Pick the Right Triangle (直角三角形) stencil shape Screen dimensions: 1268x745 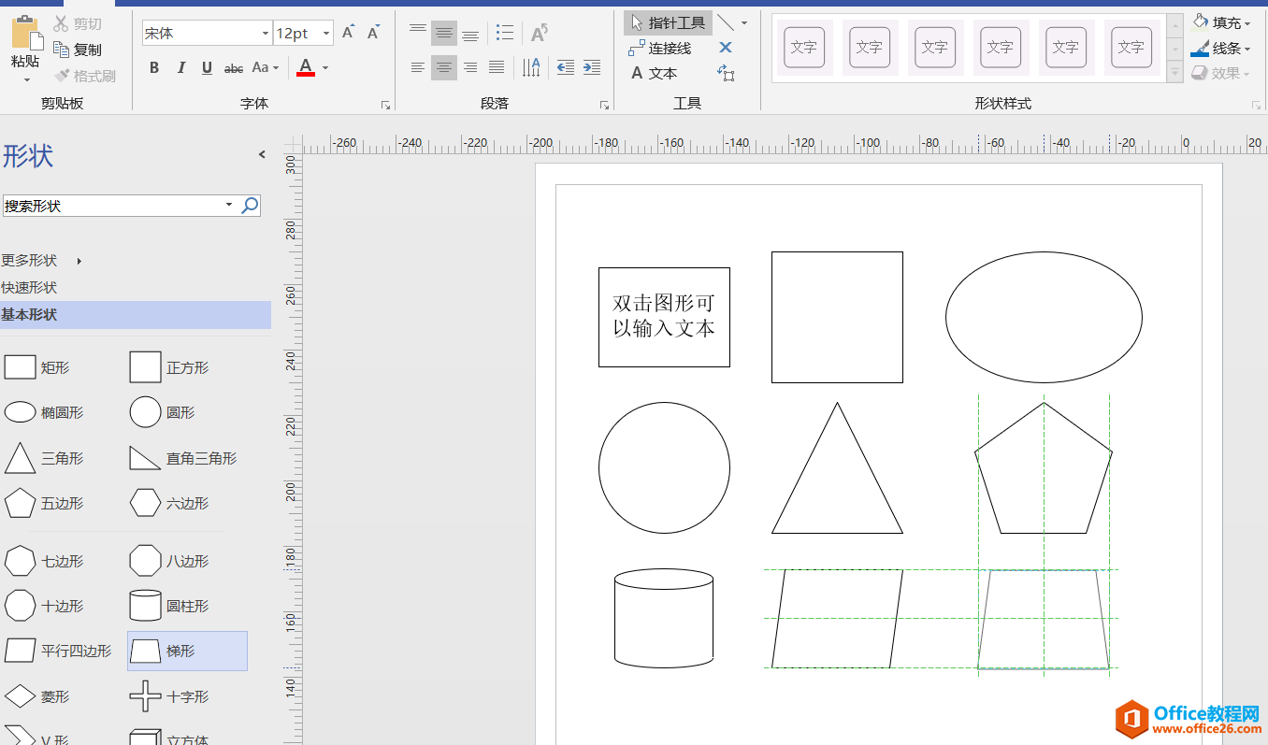pyautogui.click(x=183, y=458)
